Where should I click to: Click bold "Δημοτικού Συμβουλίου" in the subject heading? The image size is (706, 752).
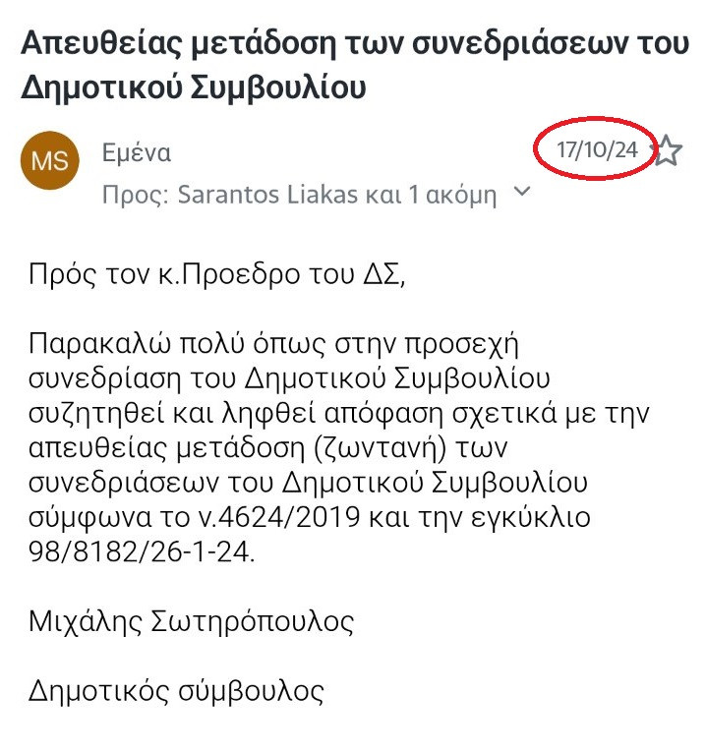[194, 87]
